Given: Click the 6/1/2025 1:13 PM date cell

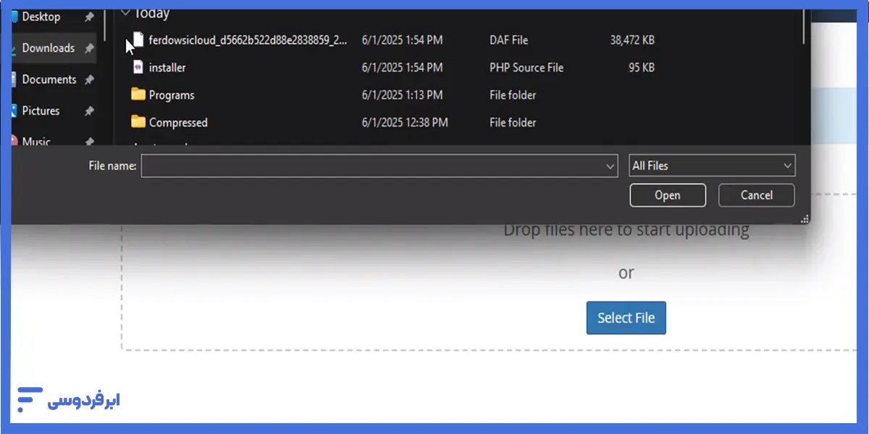Looking at the screenshot, I should coord(402,95).
